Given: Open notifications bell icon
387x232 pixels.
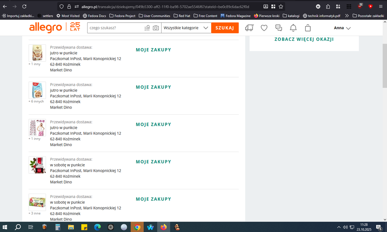Looking at the screenshot, I should tap(293, 28).
